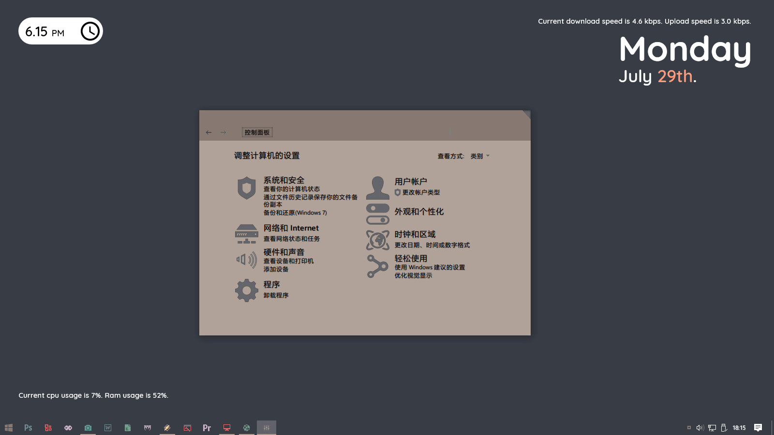
Task: Open the notification center in taskbar
Action: click(x=758, y=428)
